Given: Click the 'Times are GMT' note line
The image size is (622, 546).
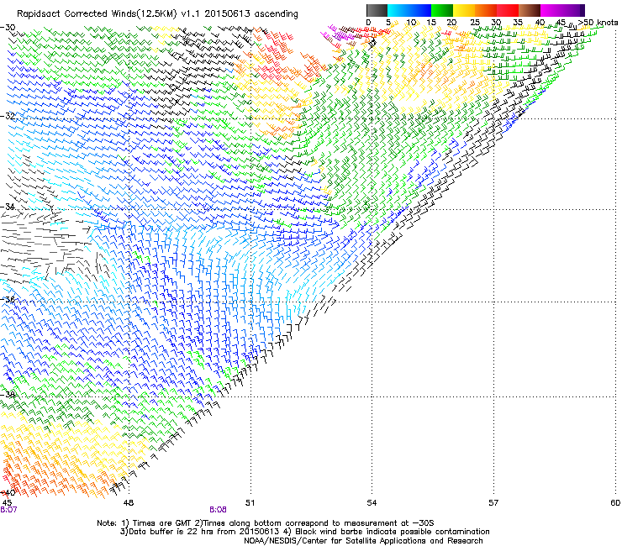Looking at the screenshot, I should pyautogui.click(x=266, y=523).
